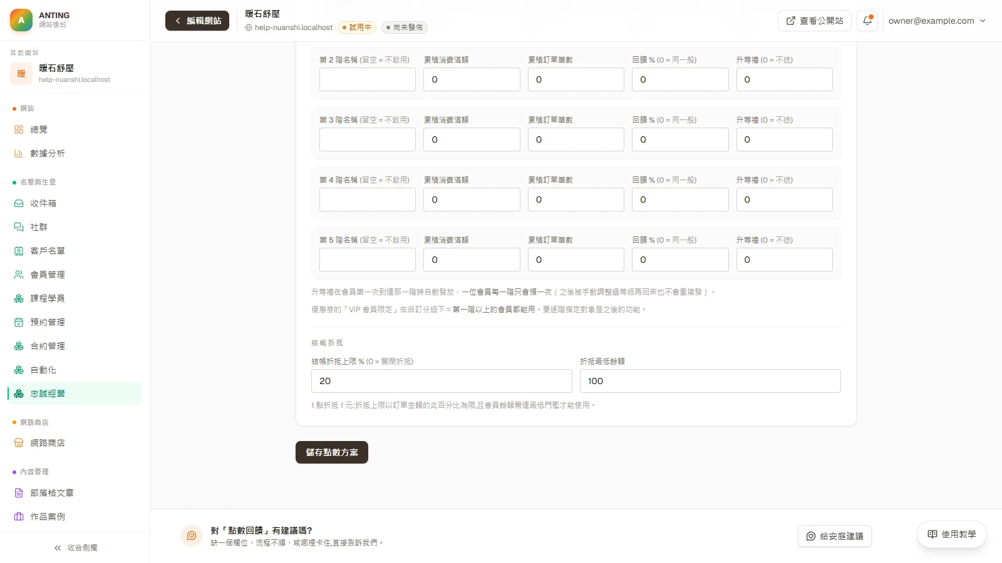Select 會員管理 menu item

tap(75, 275)
